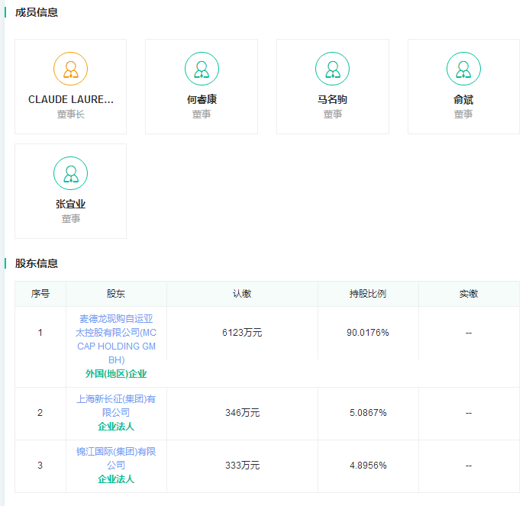Click the 90.0176% shareholding cell
Viewport: 529px width, 506px height.
367,333
